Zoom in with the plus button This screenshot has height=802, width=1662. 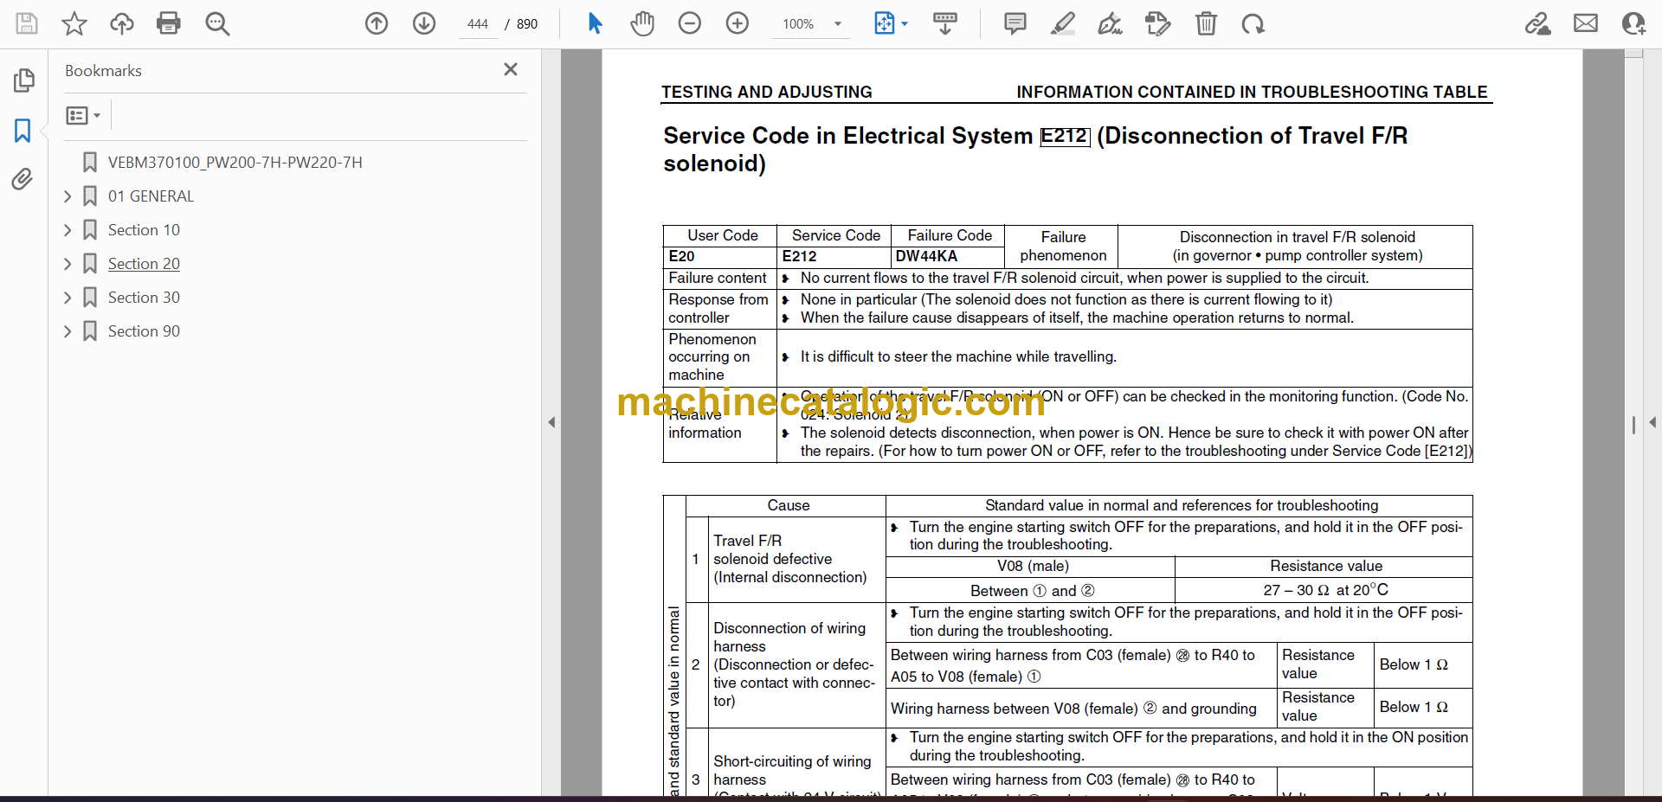[738, 23]
